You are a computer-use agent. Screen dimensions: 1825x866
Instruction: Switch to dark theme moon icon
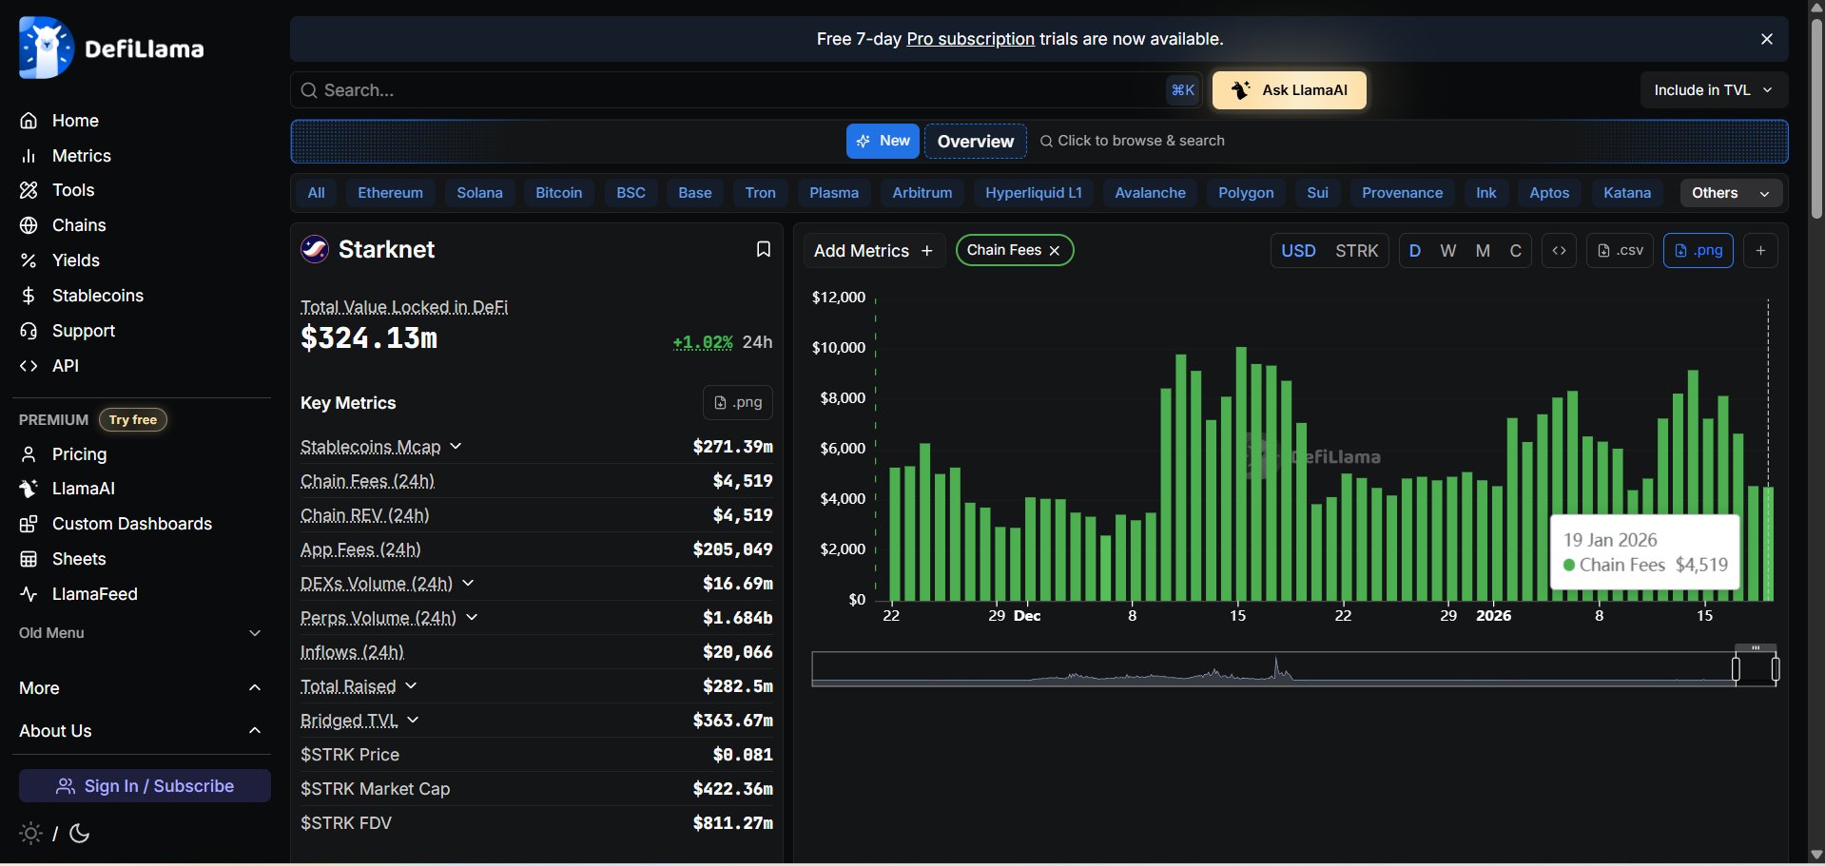click(x=80, y=834)
